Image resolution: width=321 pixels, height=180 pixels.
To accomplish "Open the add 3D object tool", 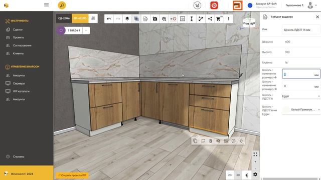I will click(164, 19).
